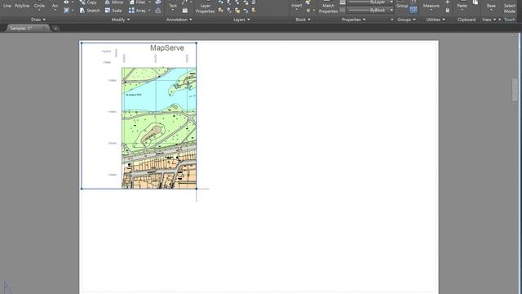Viewport: 522px width, 294px height.
Task: Click the Stretch tool icon
Action: click(x=82, y=11)
